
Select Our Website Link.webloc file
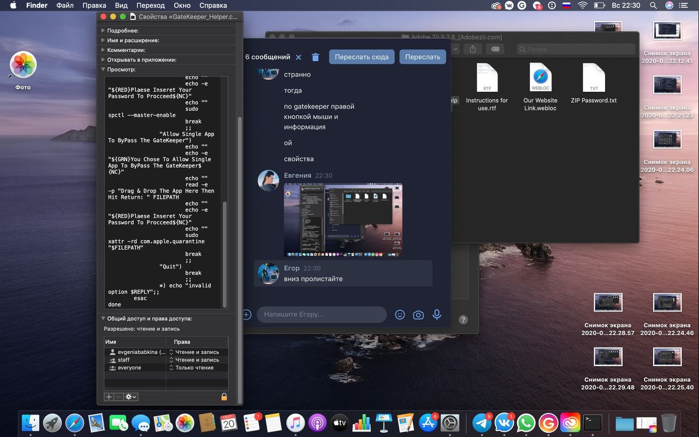click(x=540, y=87)
